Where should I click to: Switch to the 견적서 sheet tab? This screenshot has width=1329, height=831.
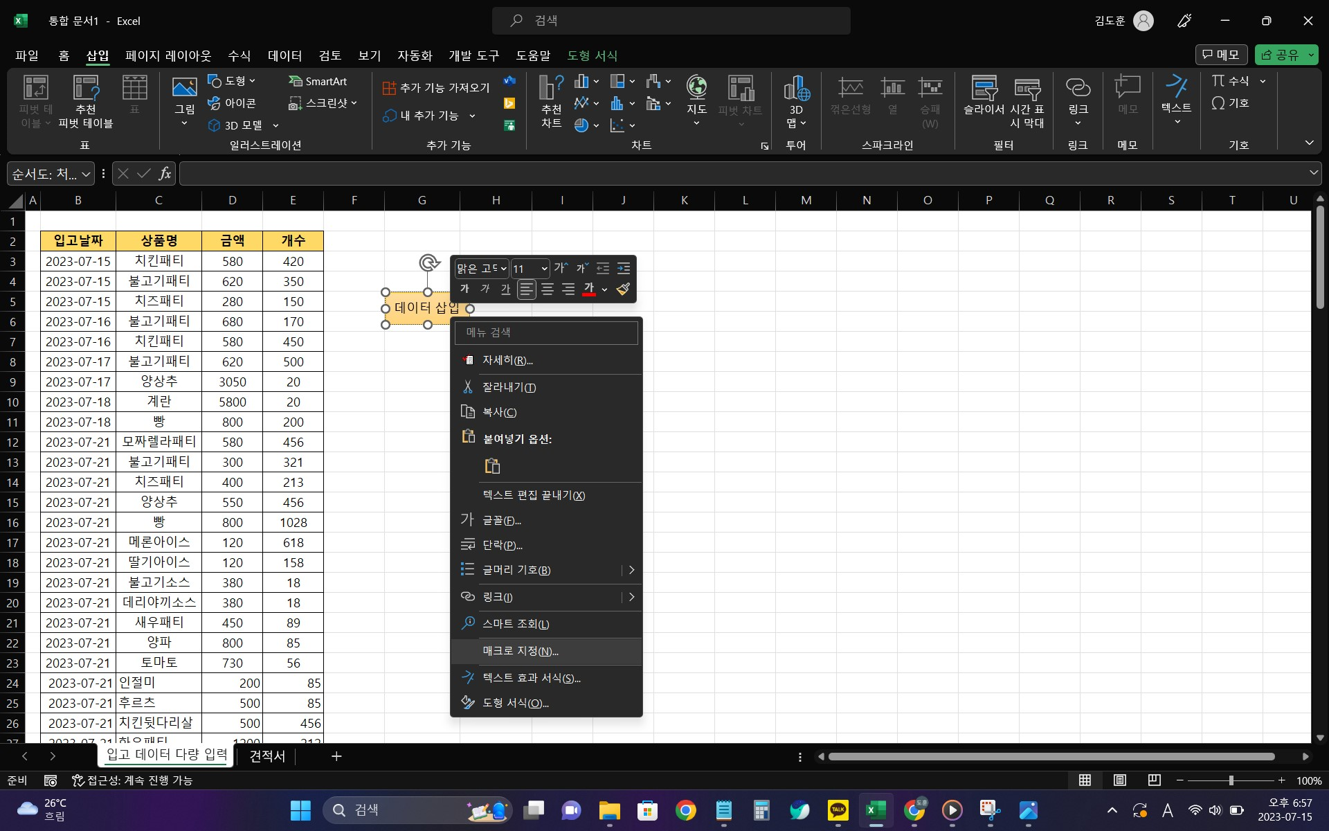(x=267, y=756)
